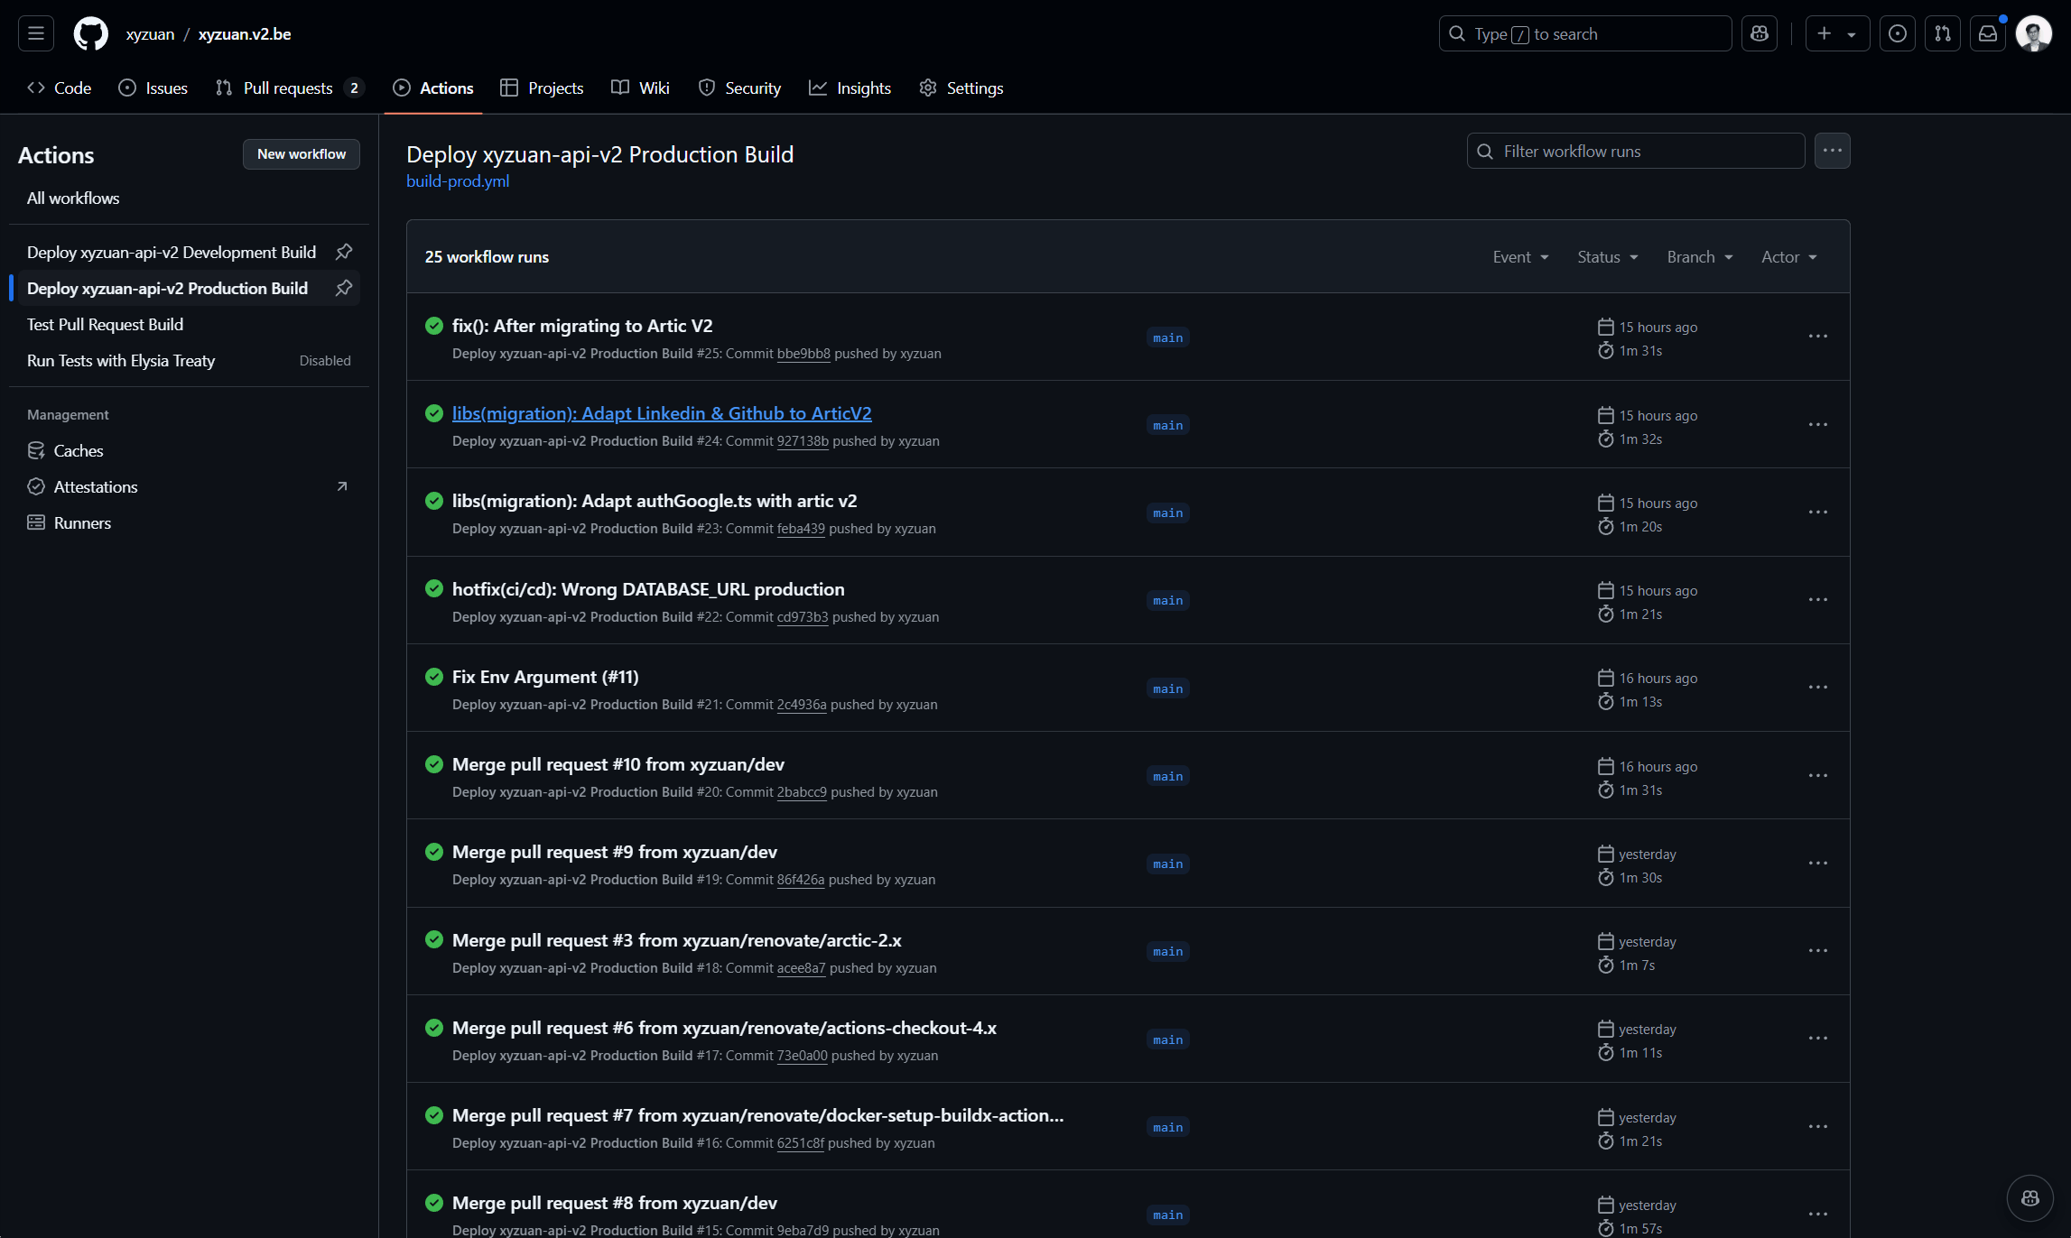This screenshot has height=1238, width=2071.
Task: Unpin the Development Build workflow pin icon
Action: click(x=344, y=252)
